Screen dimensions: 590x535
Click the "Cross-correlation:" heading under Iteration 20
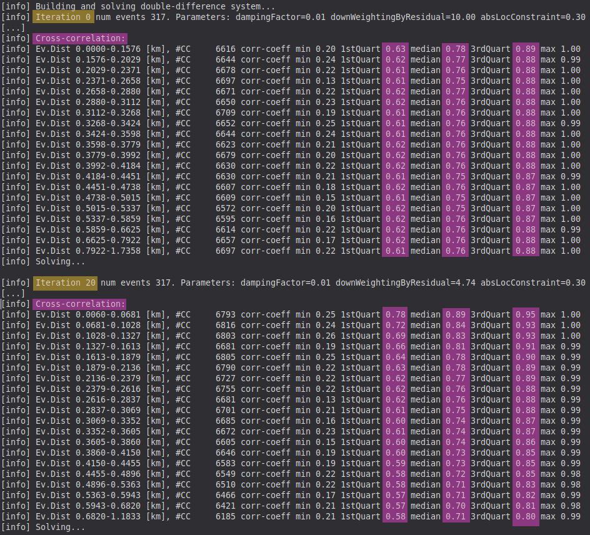pyautogui.click(x=80, y=304)
